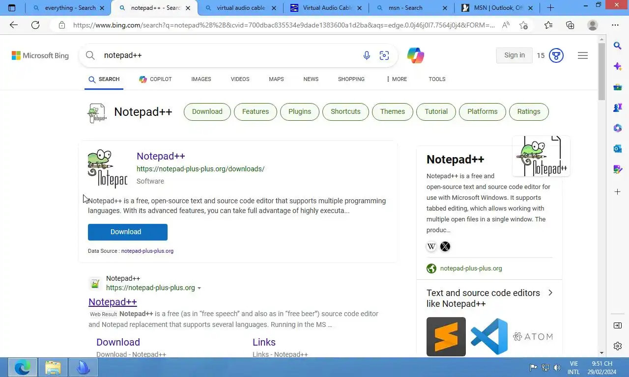Select the Shortcuts pill button
Image resolution: width=629 pixels, height=377 pixels.
tap(345, 112)
